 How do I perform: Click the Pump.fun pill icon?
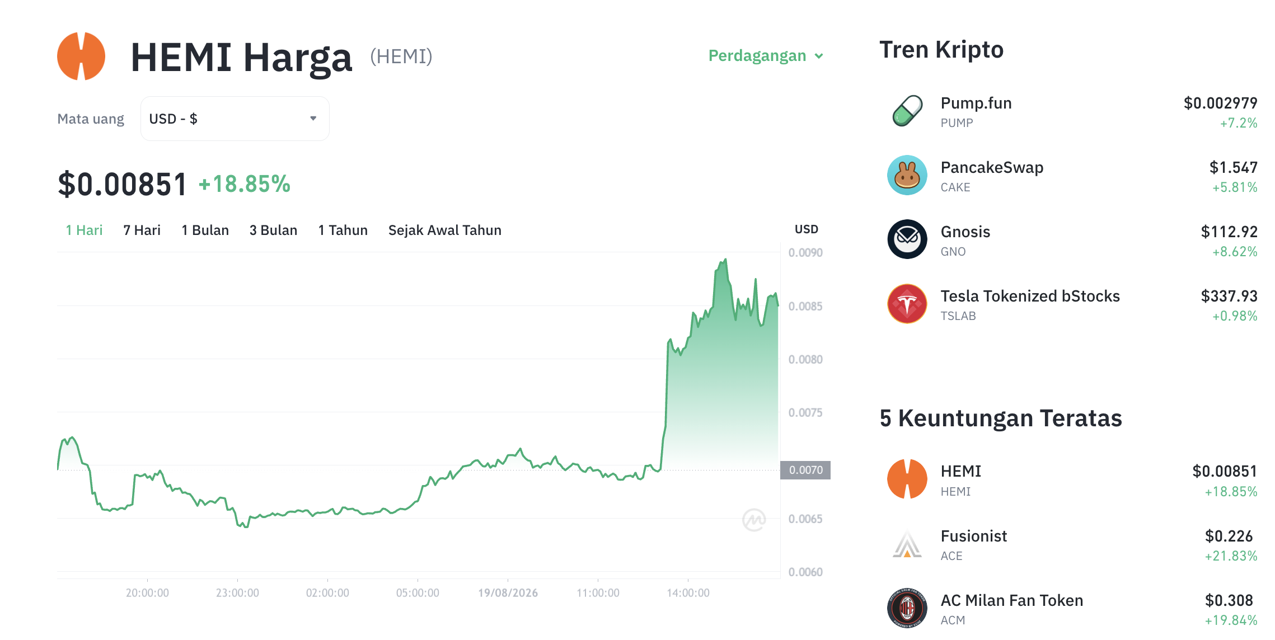[907, 111]
